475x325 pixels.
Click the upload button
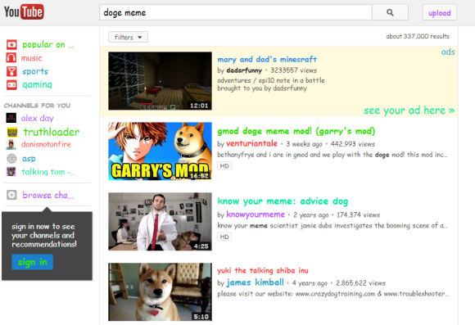pyautogui.click(x=440, y=13)
